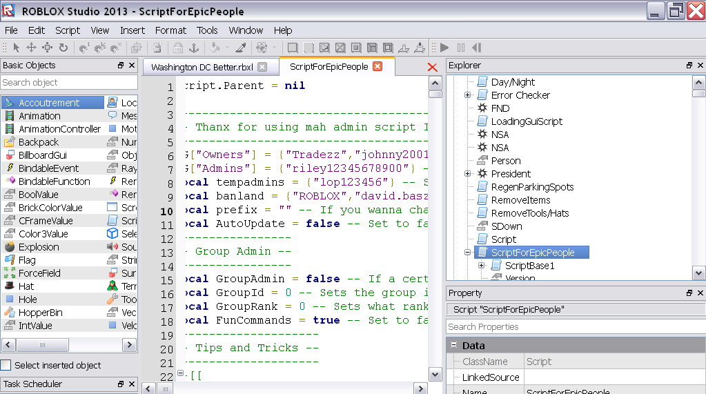Switch to Washington DC Better.rbxl tab
706x394 pixels.
point(202,67)
